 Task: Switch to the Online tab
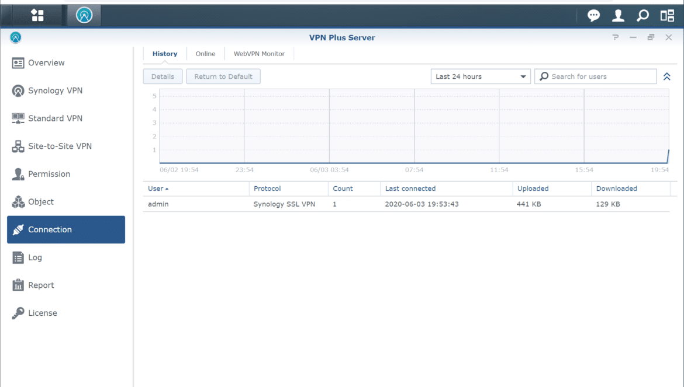(205, 54)
